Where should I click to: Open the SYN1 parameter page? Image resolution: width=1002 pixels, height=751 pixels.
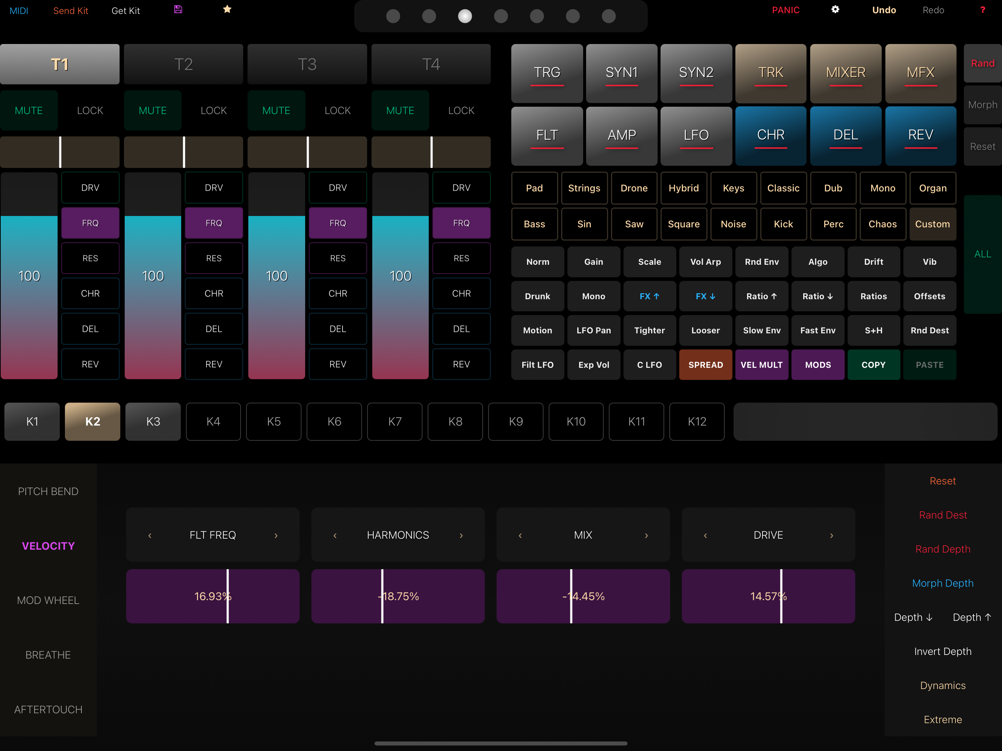click(622, 73)
